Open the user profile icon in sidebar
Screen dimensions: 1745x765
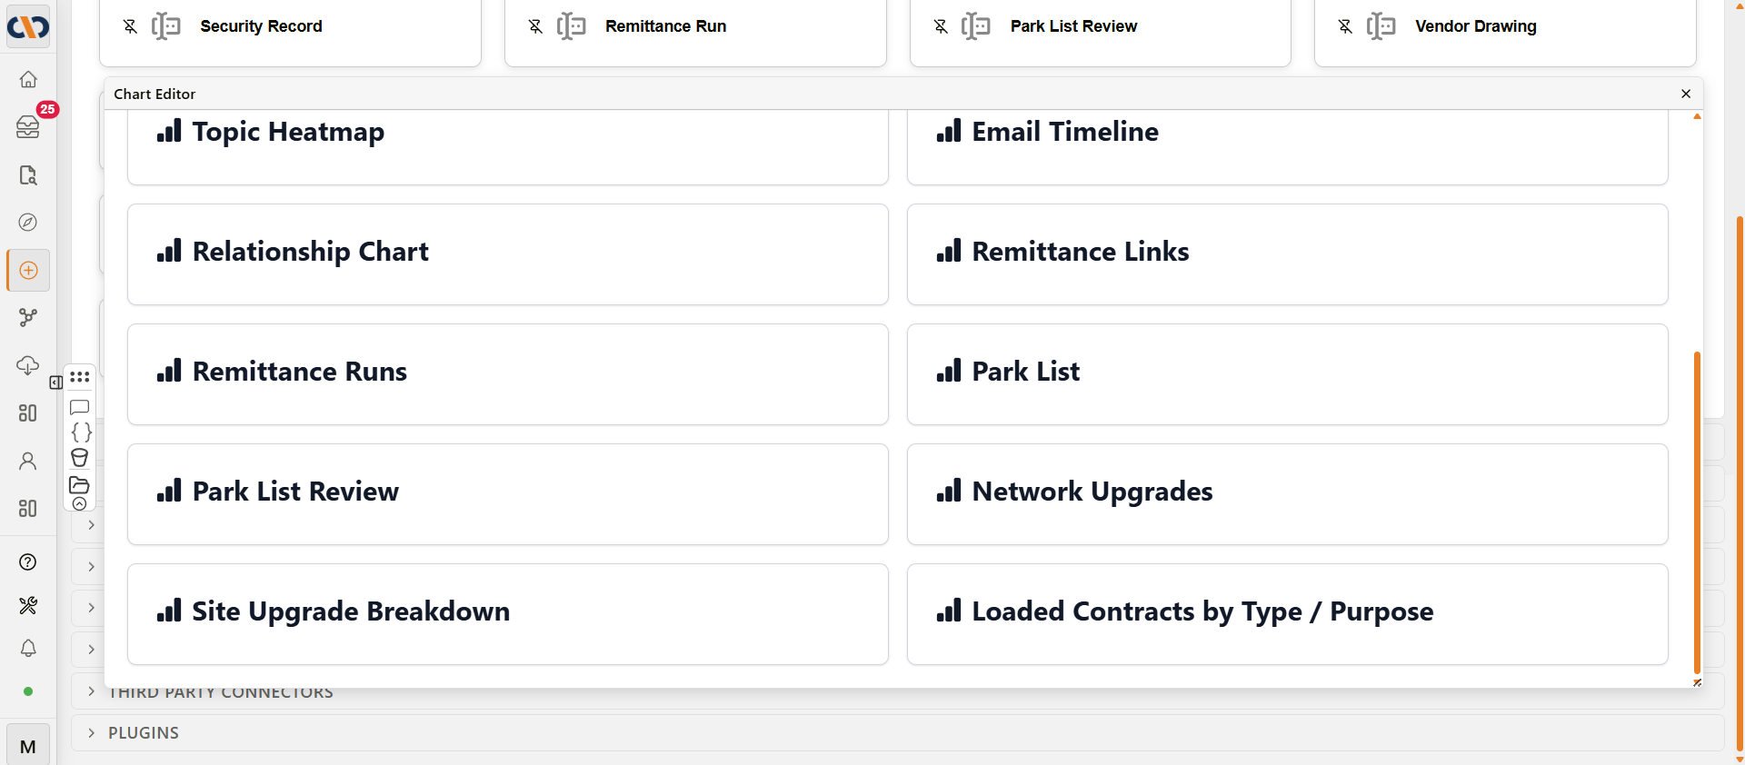[28, 461]
